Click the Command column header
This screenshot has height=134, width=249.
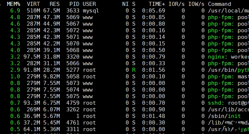pyautogui.click(x=219, y=4)
